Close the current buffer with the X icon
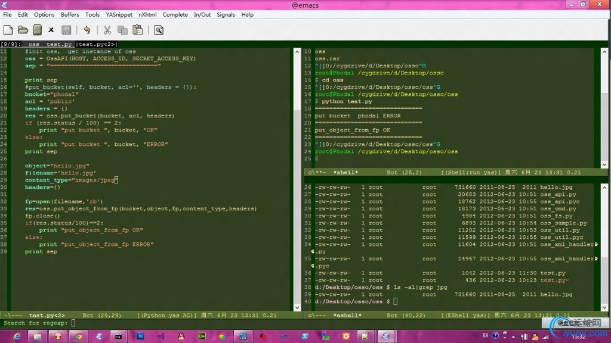The image size is (611, 343). point(51,30)
